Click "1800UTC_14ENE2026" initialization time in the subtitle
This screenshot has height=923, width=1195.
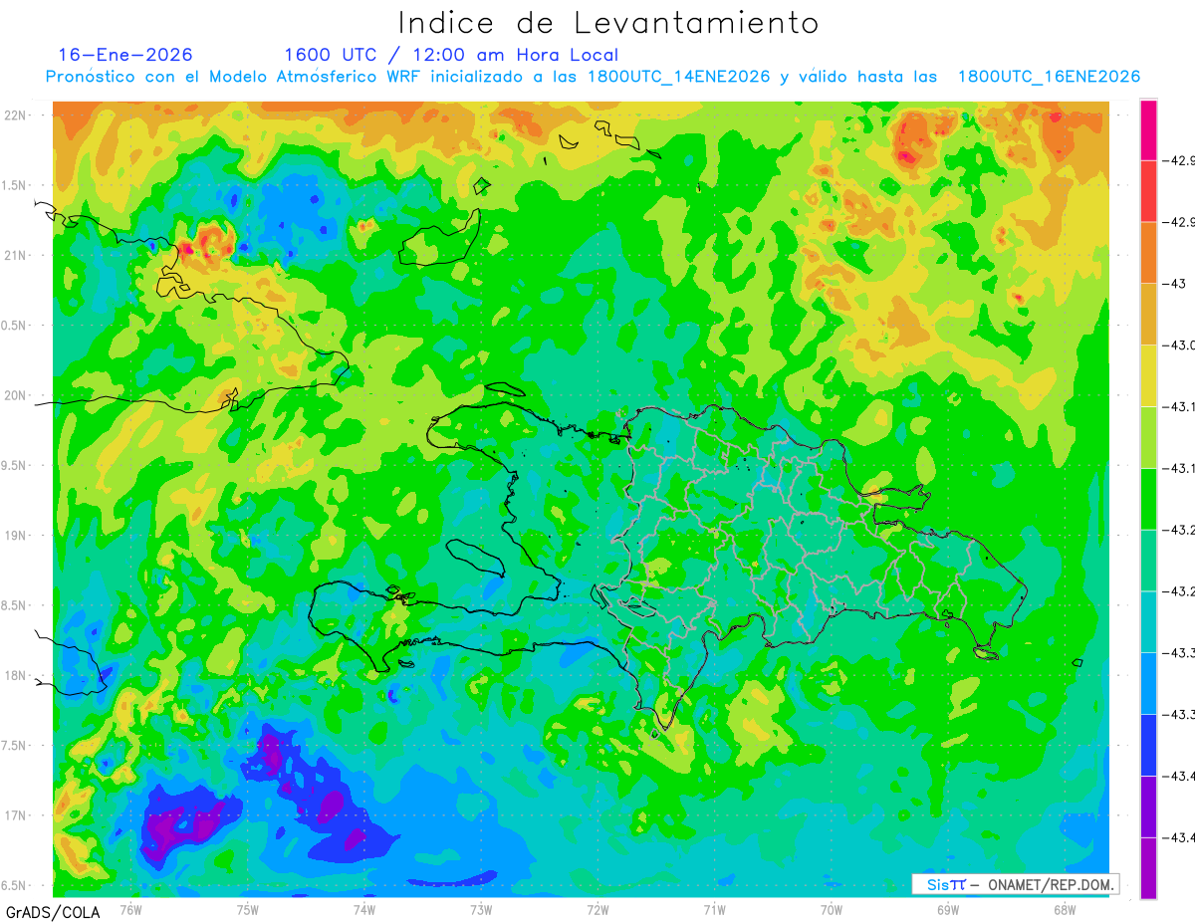[x=678, y=77]
